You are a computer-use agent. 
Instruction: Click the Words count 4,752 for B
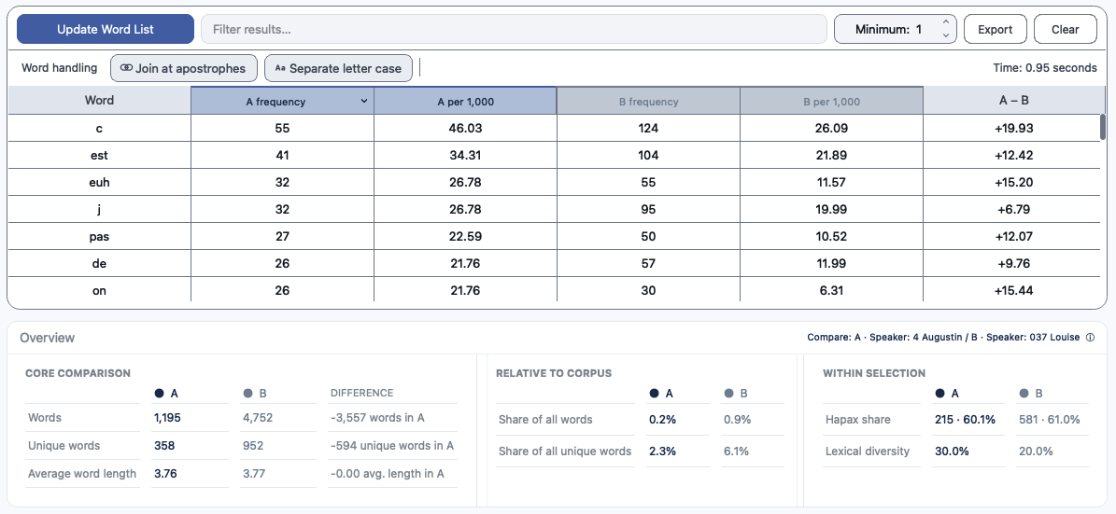coord(257,418)
